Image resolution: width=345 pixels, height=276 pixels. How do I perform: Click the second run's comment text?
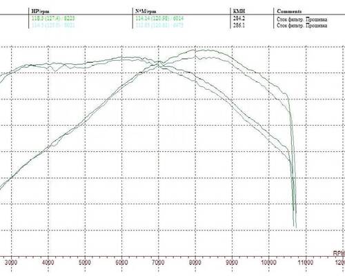(x=302, y=26)
